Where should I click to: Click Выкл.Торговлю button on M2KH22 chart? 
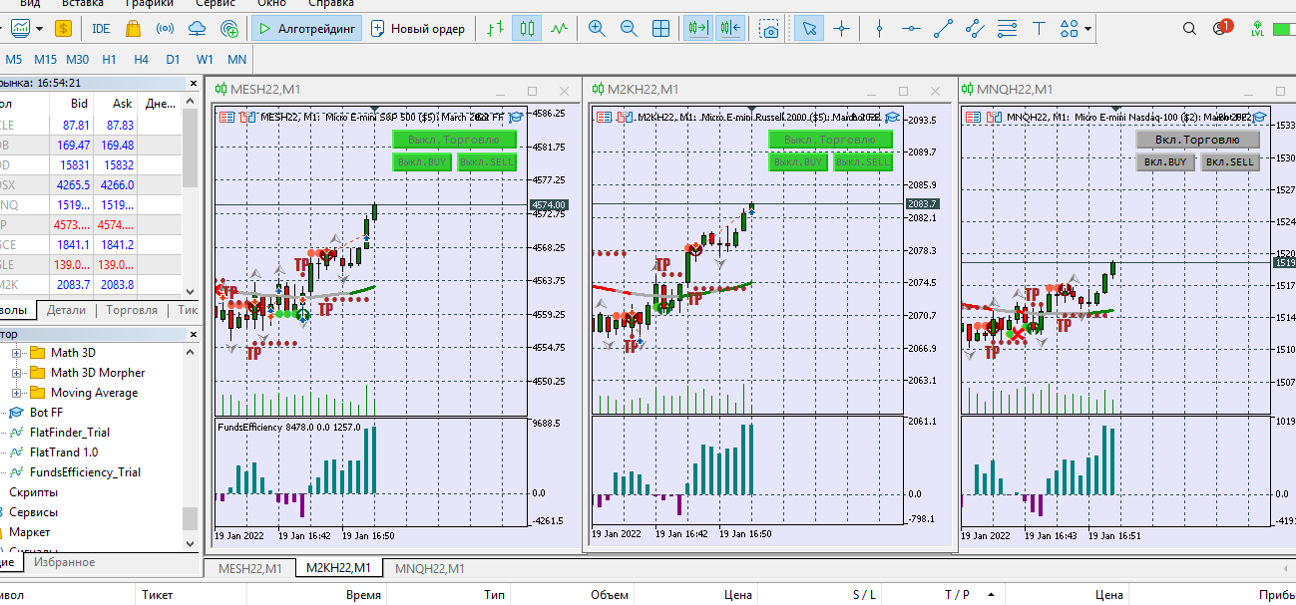tap(830, 140)
